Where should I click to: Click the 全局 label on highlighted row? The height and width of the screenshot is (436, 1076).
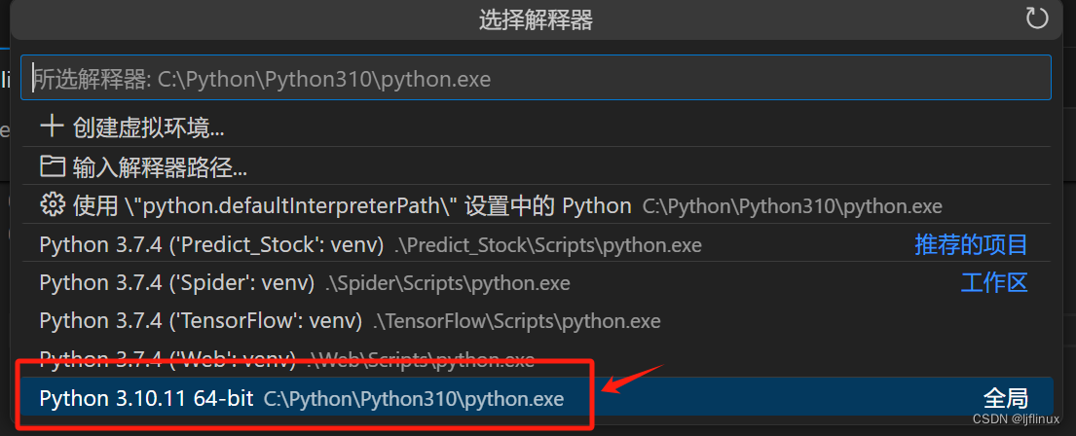point(1005,398)
